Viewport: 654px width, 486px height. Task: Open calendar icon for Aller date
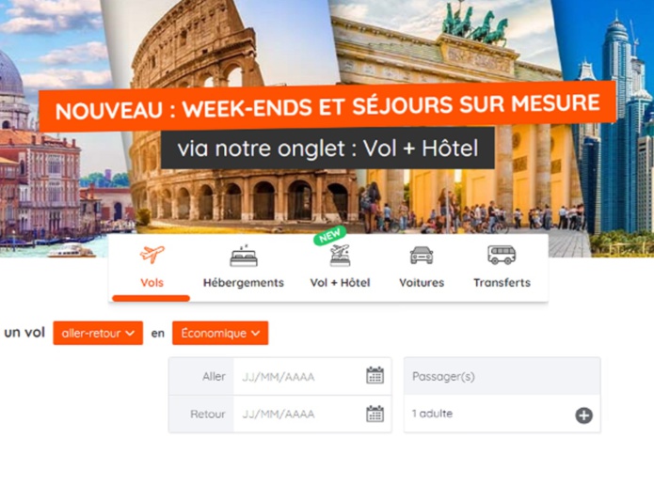point(375,375)
